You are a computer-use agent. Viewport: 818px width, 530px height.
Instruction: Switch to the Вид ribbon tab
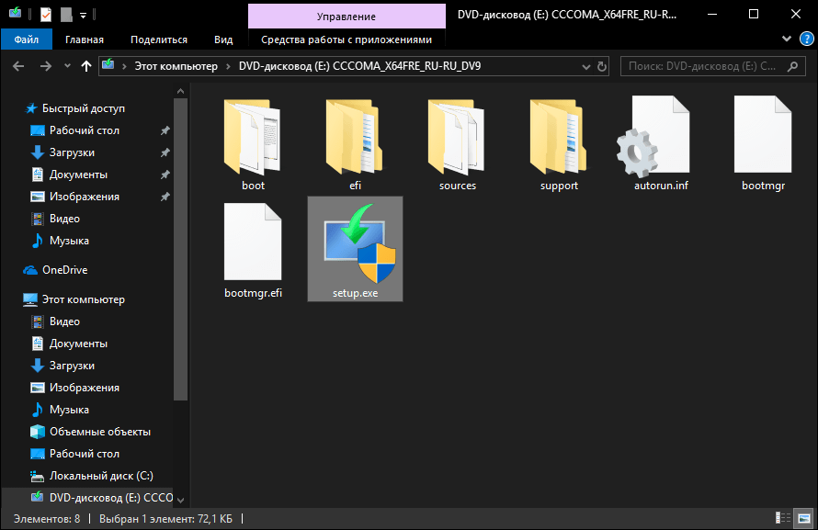pos(223,39)
